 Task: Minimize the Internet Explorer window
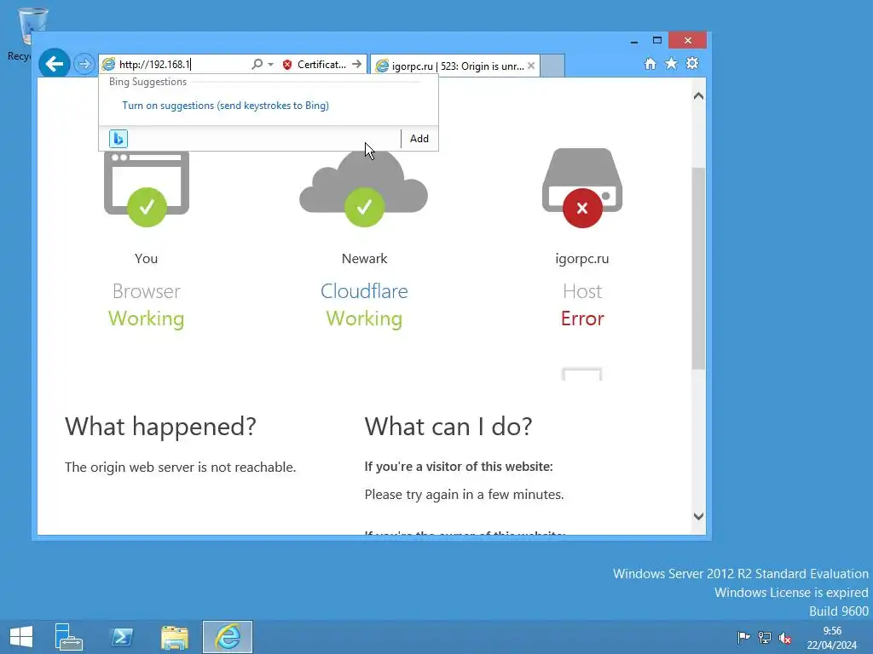634,41
